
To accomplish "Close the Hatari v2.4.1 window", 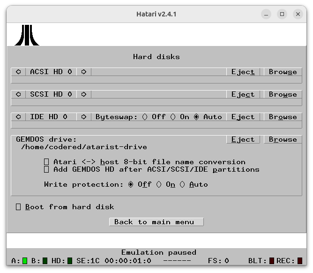I will 298,14.
